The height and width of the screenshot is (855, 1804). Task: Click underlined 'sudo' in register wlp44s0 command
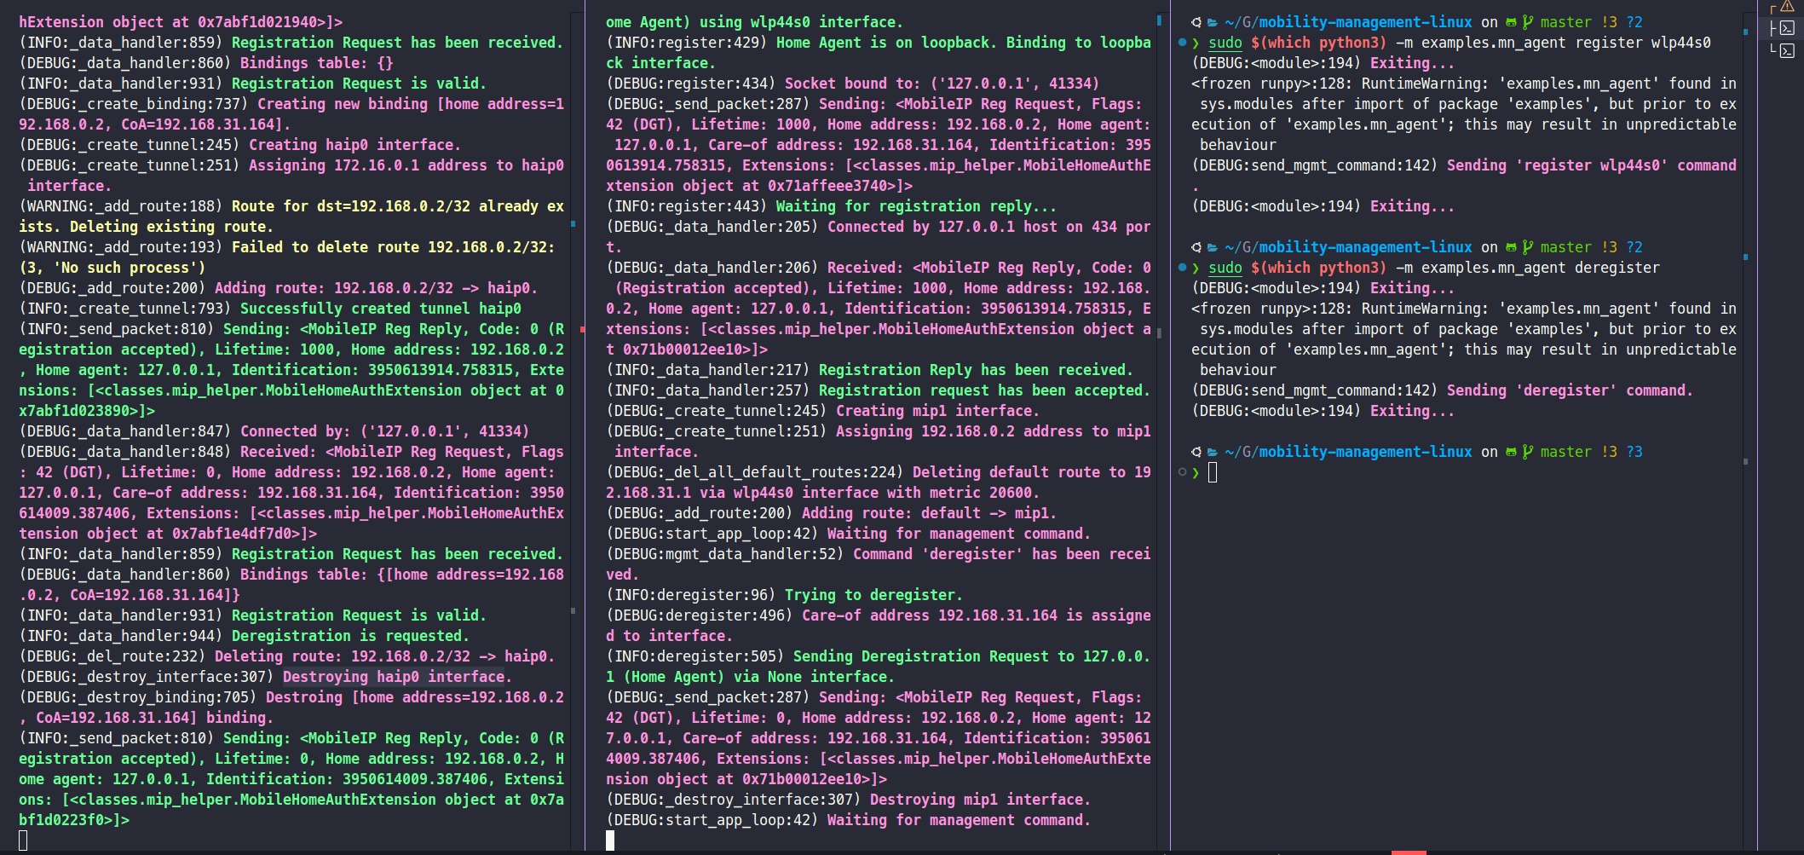point(1225,43)
